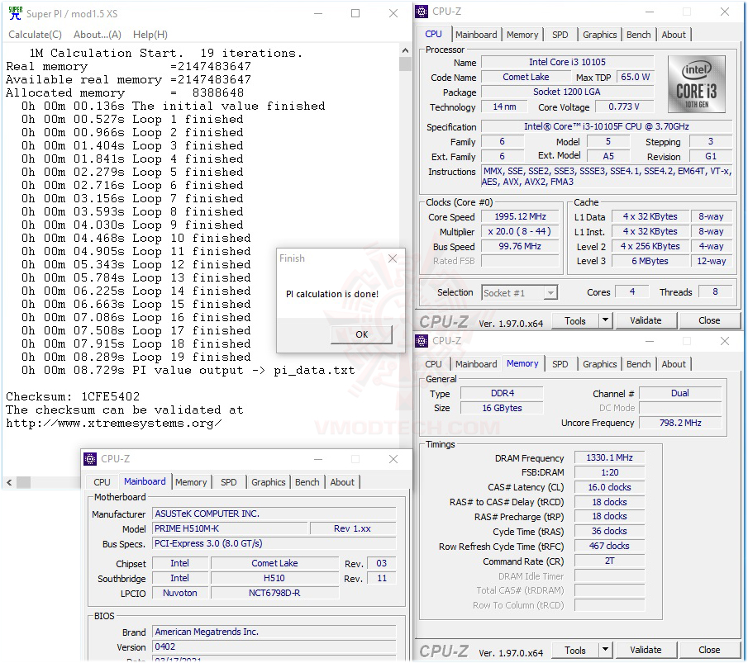Click the CPU-Z icon in top CPU window title
The height and width of the screenshot is (663, 748).
coord(422,11)
